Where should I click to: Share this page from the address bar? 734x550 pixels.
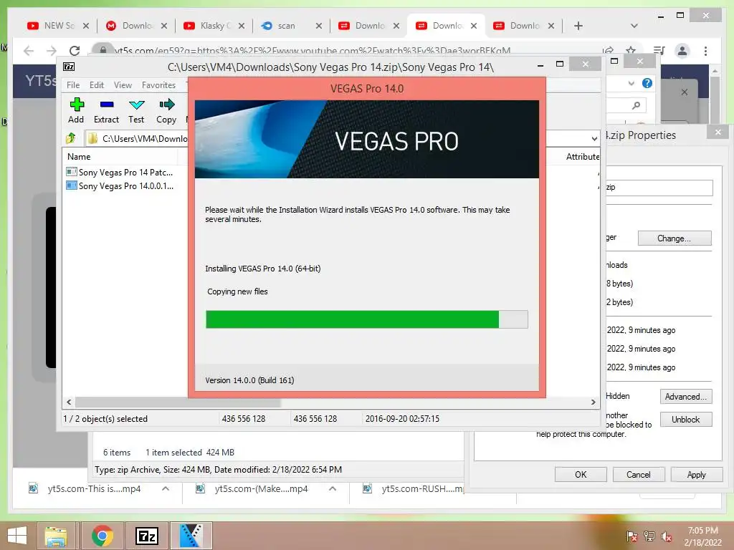[x=608, y=50]
